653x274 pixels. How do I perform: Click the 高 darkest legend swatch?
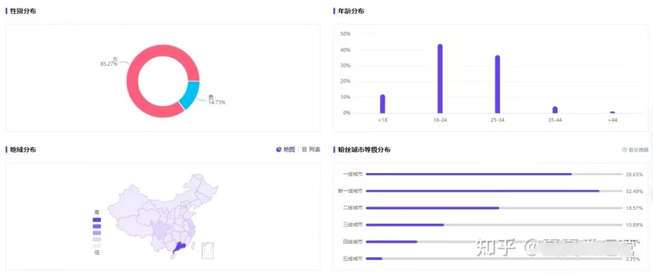coord(97,220)
